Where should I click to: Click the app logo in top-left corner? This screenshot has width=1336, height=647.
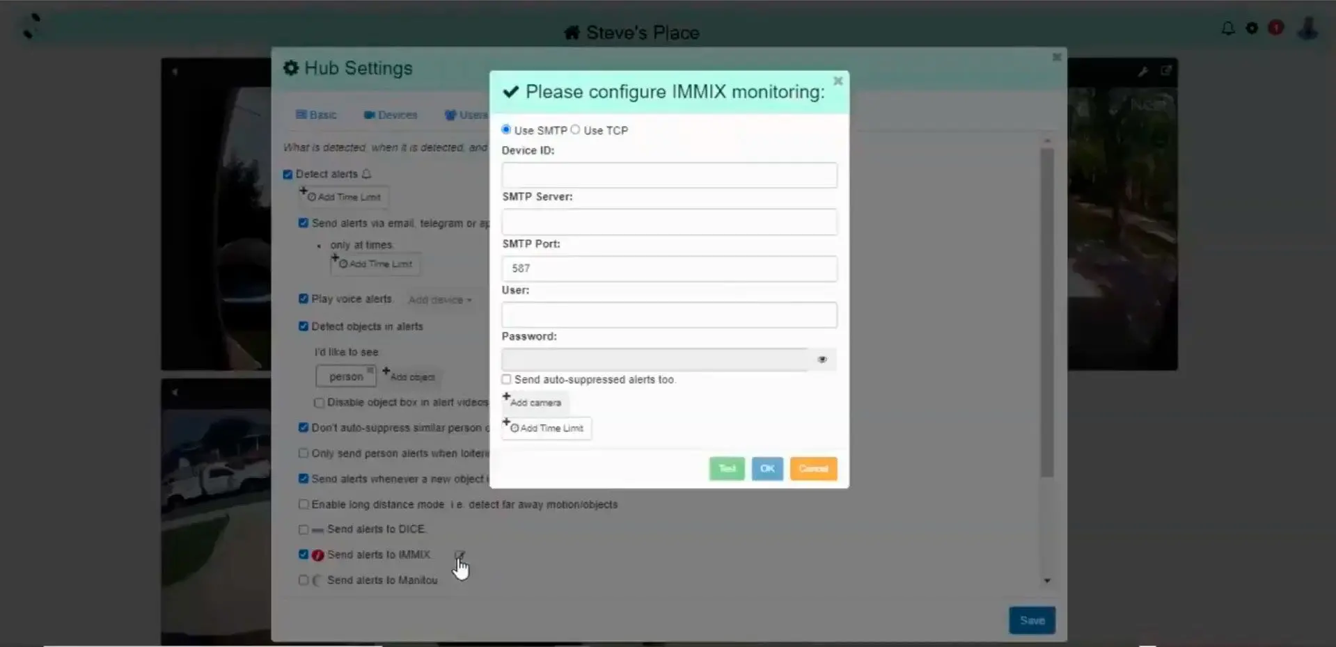[x=31, y=26]
